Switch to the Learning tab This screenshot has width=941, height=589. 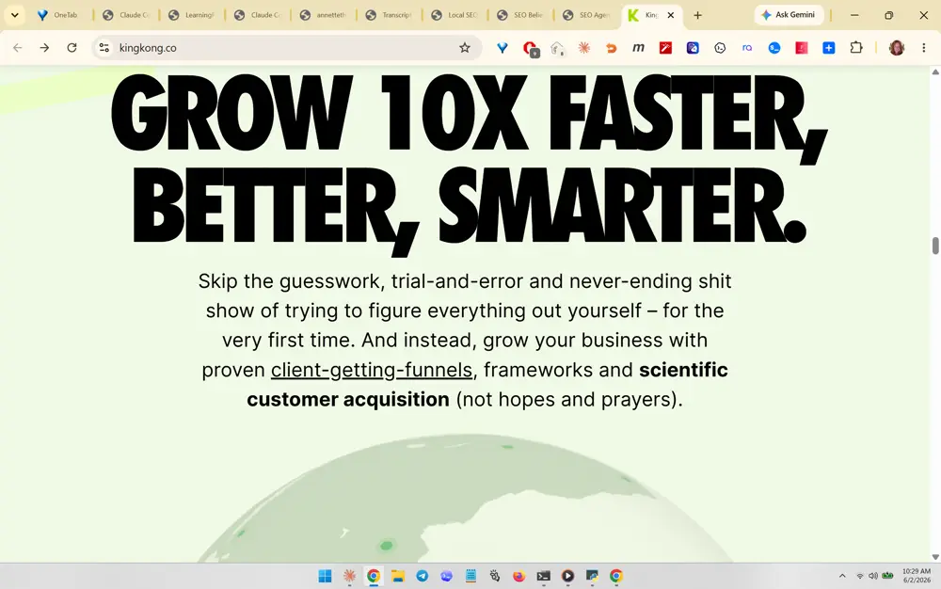(192, 15)
